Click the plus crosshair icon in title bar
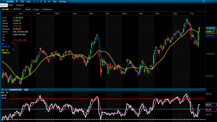The image size is (217, 122). (x=34, y=2)
